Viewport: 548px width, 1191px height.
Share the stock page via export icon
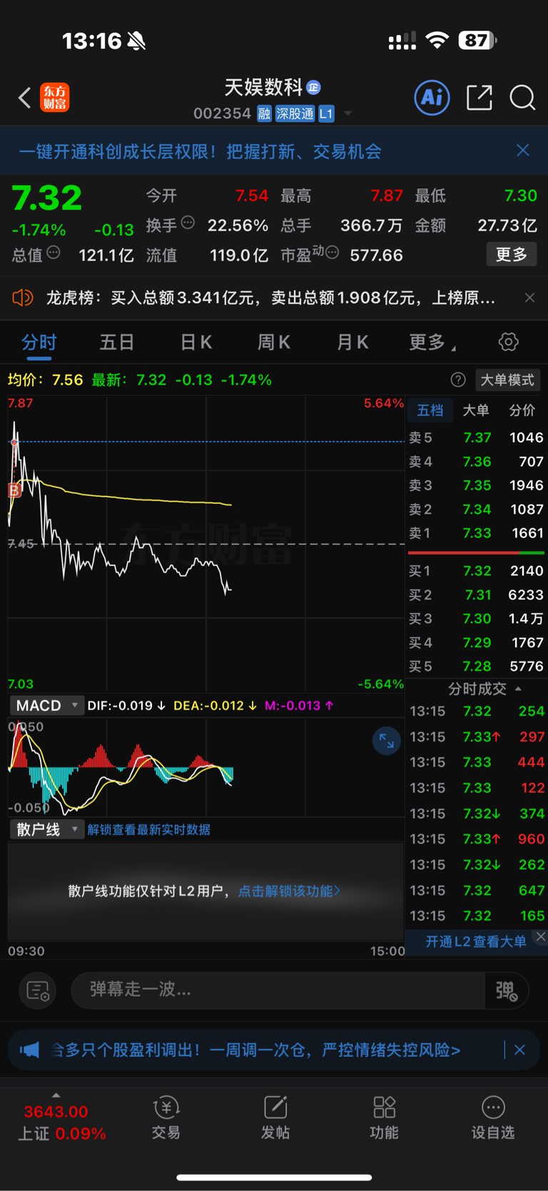pos(479,97)
